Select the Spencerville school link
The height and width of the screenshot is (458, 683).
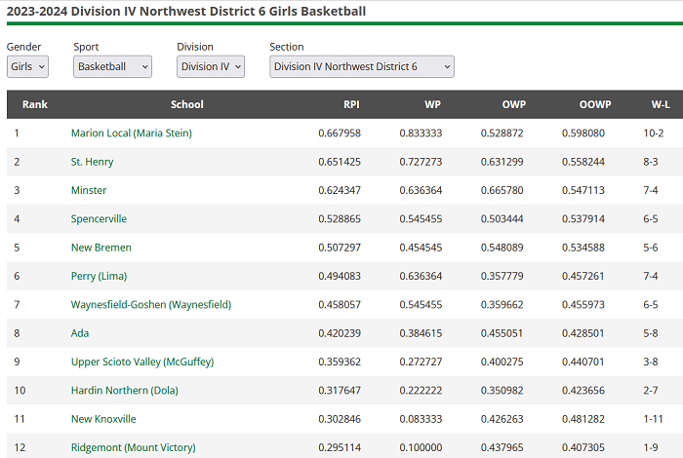(x=99, y=219)
